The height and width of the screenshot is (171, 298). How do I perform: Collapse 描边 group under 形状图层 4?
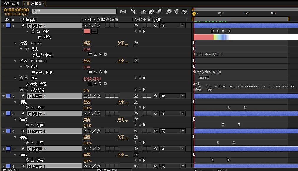pyautogui.click(x=15, y=137)
